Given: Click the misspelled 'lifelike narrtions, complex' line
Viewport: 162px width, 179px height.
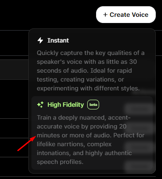Looking at the screenshot, I should [x=74, y=144].
